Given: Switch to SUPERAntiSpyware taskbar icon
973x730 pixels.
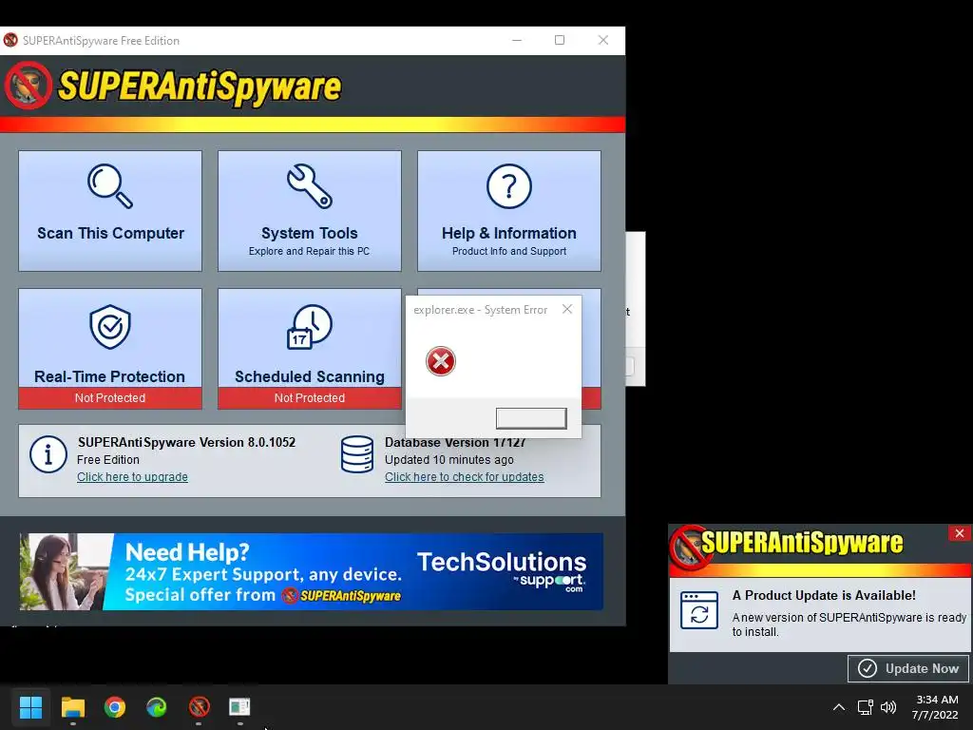Looking at the screenshot, I should pyautogui.click(x=200, y=707).
